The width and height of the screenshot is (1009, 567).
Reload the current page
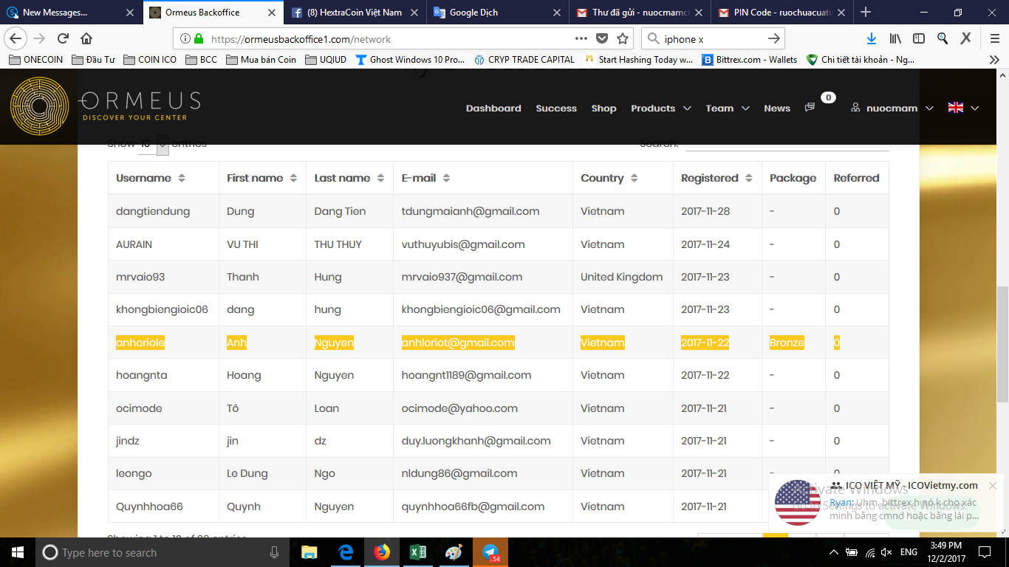63,38
